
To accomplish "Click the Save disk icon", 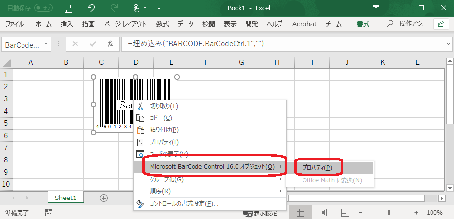I will (68, 8).
